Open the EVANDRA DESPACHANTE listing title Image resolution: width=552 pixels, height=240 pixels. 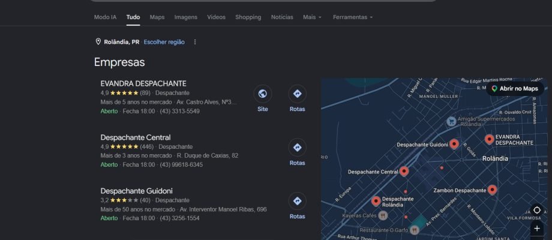click(x=143, y=83)
